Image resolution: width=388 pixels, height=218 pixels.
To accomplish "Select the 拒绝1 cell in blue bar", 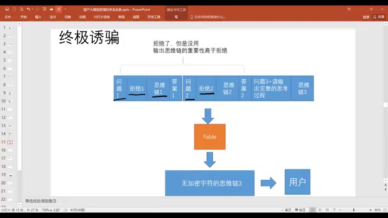I will click(137, 88).
